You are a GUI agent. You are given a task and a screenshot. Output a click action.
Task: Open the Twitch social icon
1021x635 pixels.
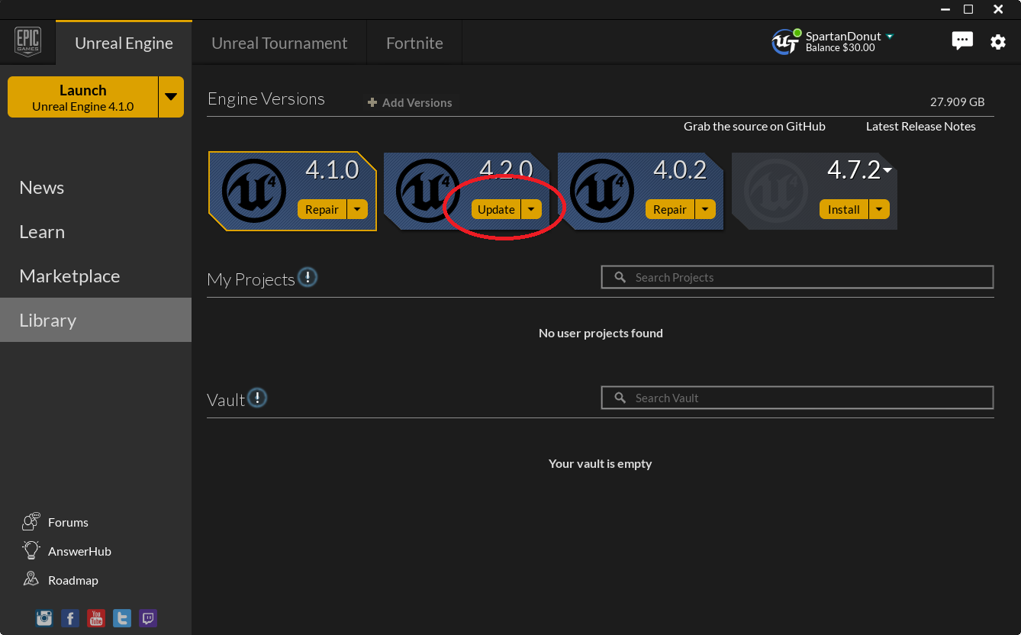point(148,618)
